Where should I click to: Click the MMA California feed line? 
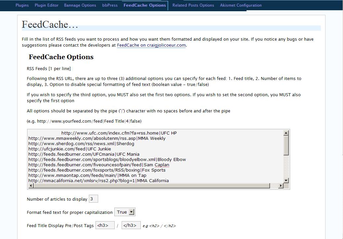tap(98, 180)
